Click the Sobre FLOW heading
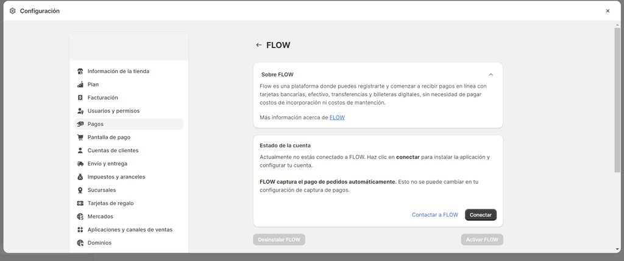 click(277, 75)
